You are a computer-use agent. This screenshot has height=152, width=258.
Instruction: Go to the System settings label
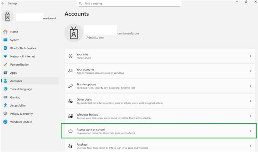pos(15,40)
